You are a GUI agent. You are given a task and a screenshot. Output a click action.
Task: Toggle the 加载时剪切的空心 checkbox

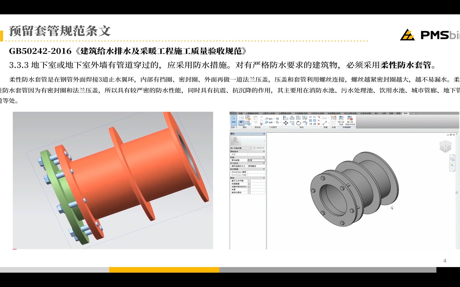(x=249, y=187)
